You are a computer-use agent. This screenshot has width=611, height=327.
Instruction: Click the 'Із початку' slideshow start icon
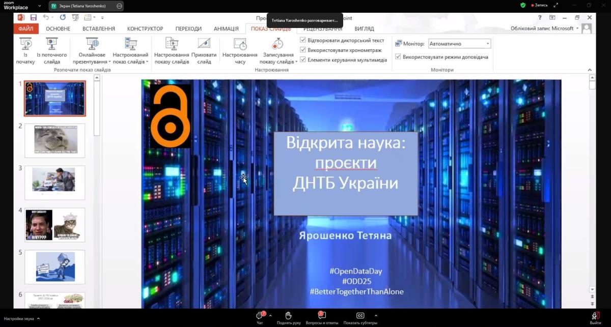(x=25, y=44)
